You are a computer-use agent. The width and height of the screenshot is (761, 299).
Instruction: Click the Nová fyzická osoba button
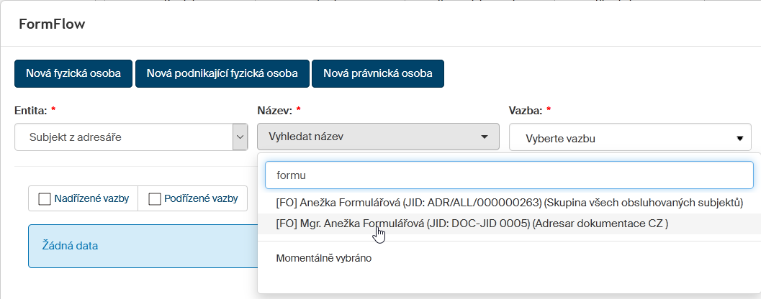pos(73,73)
